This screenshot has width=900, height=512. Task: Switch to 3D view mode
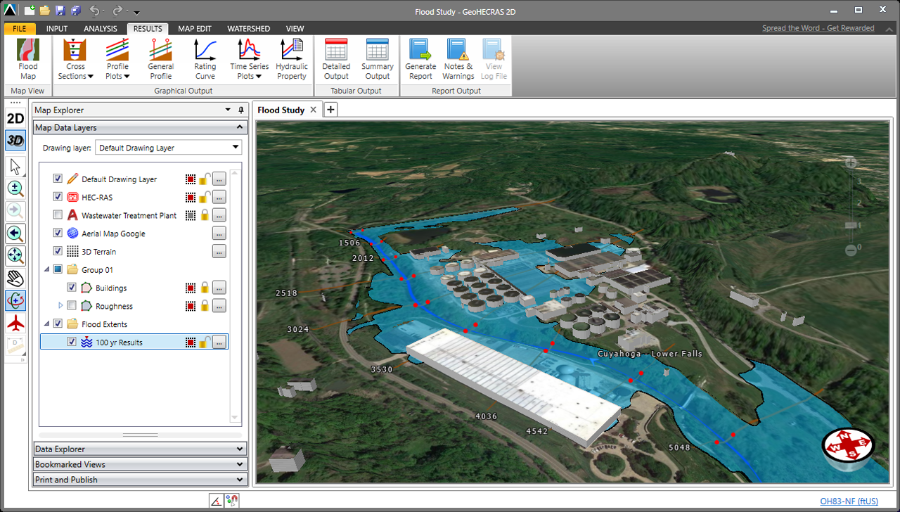coord(15,140)
